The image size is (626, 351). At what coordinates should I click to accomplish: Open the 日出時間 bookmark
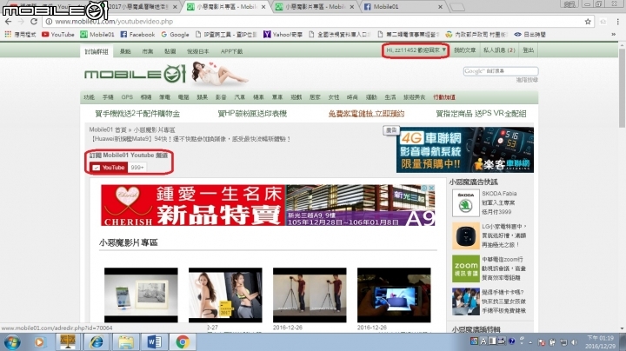[529, 34]
